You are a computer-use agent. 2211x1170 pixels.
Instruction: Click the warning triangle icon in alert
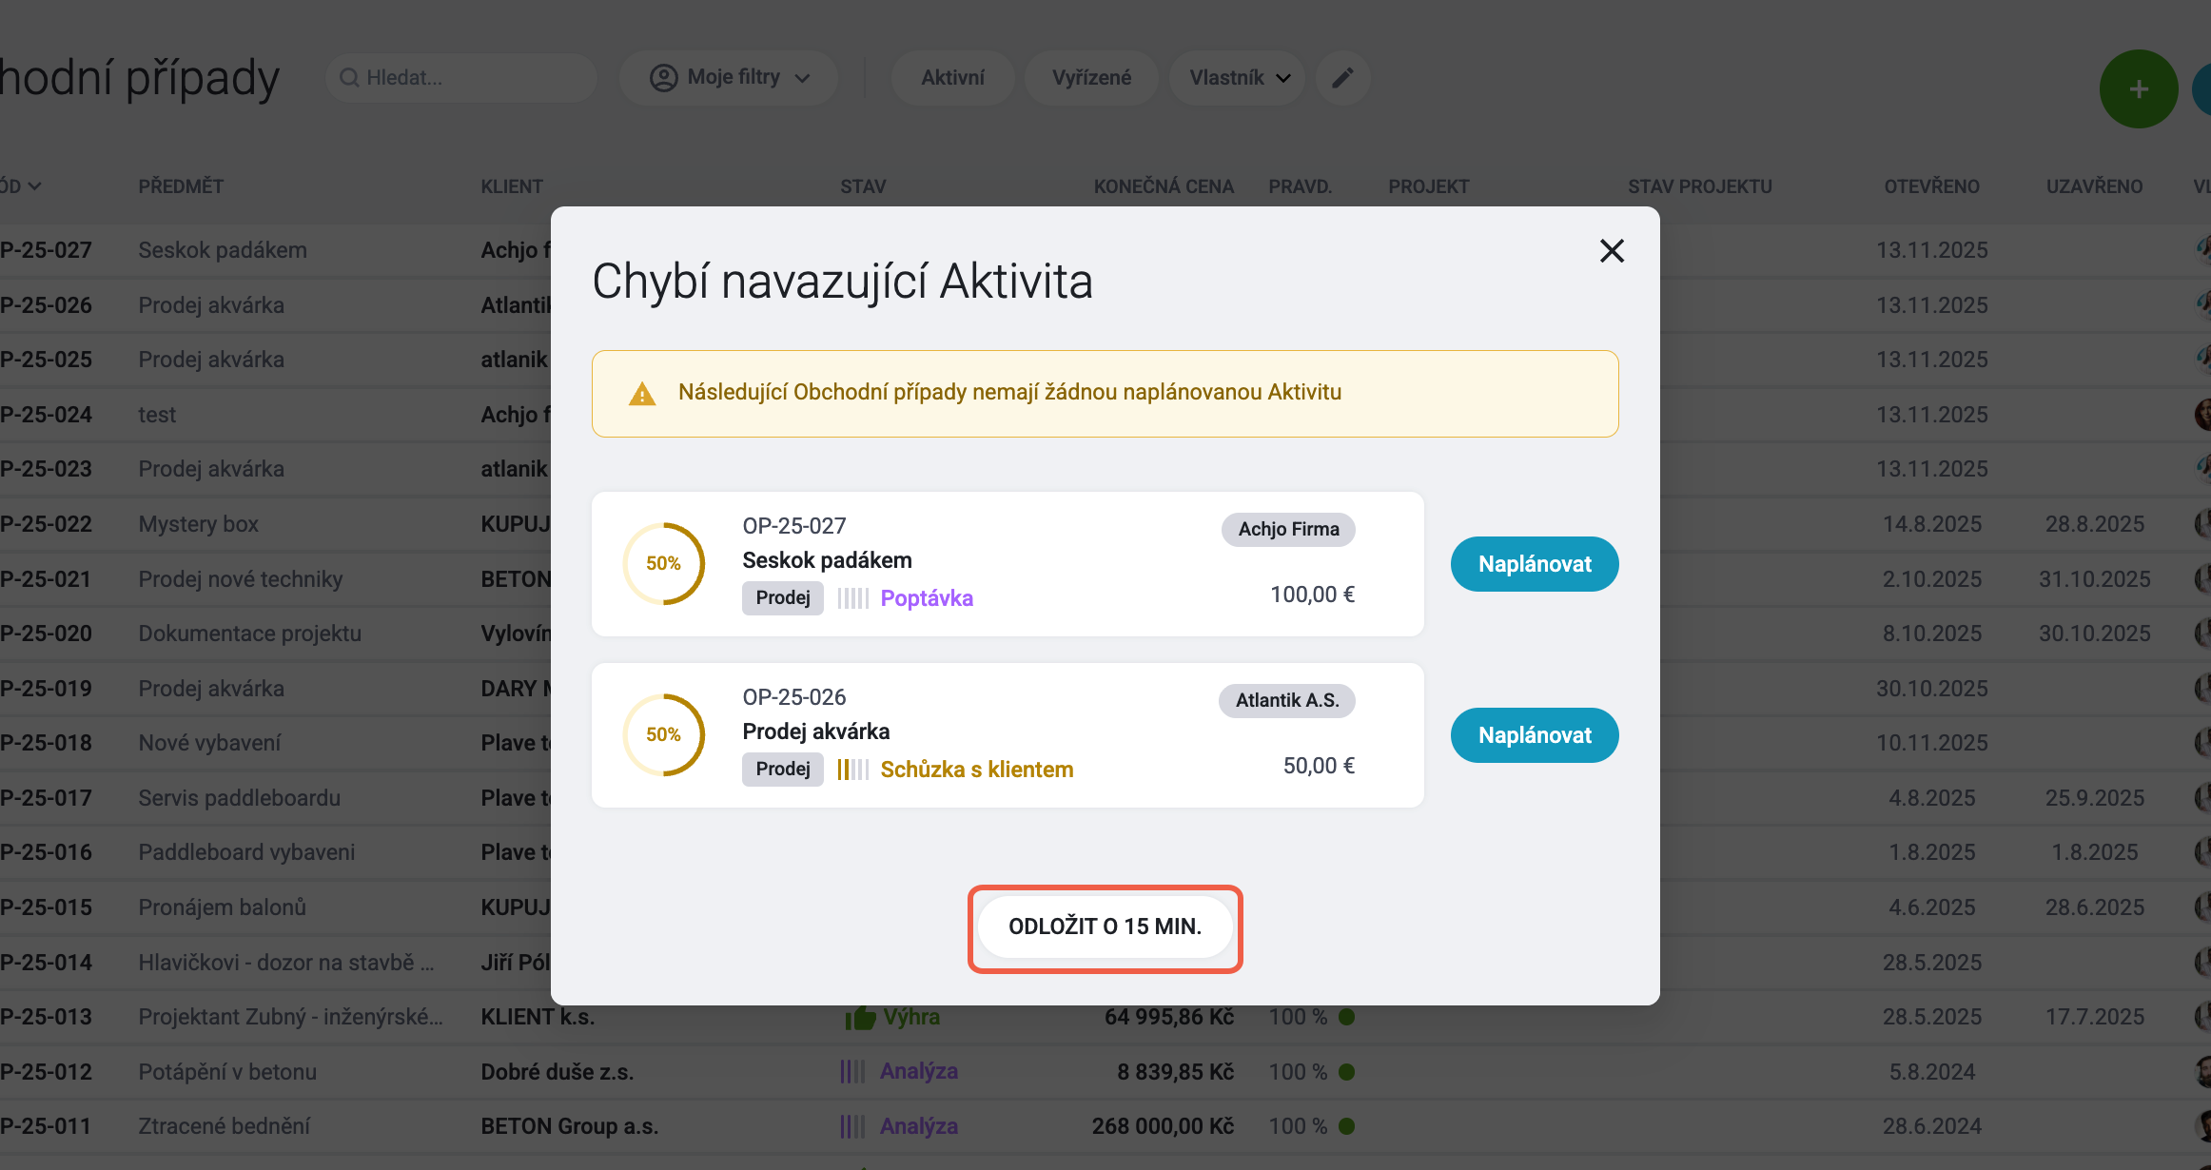coord(642,394)
